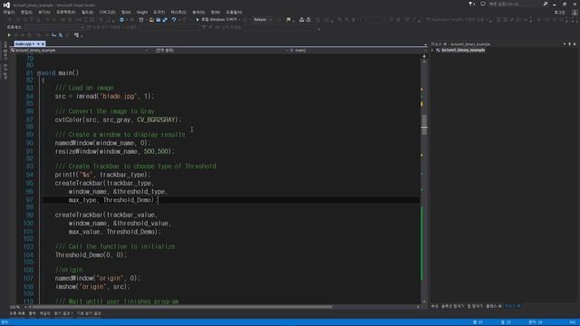Open the 보기 menu
This screenshot has height=326, width=580.
[44, 12]
